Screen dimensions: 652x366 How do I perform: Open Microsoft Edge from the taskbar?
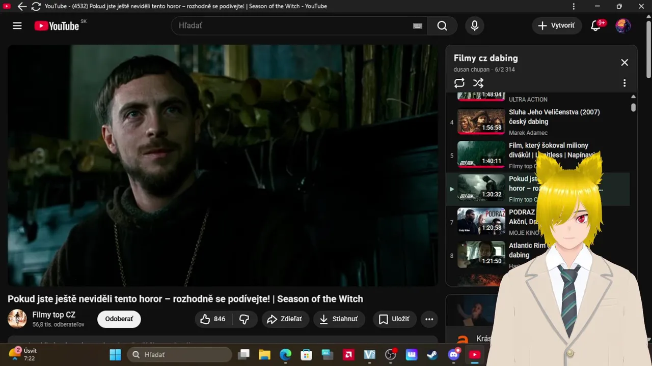285,354
